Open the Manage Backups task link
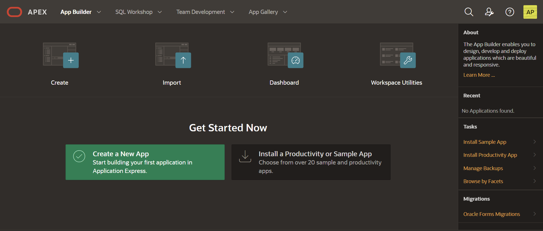Image resolution: width=543 pixels, height=231 pixels. pyautogui.click(x=483, y=168)
